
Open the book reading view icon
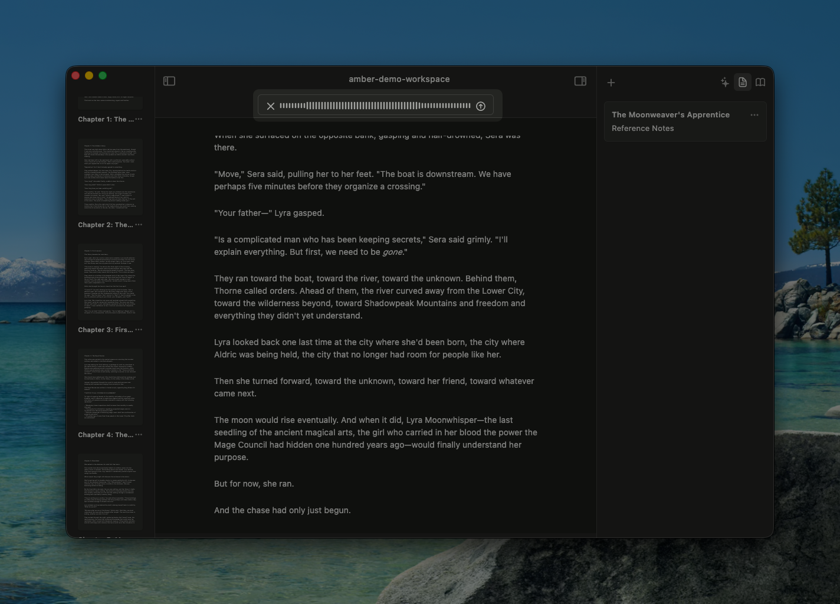tap(760, 83)
